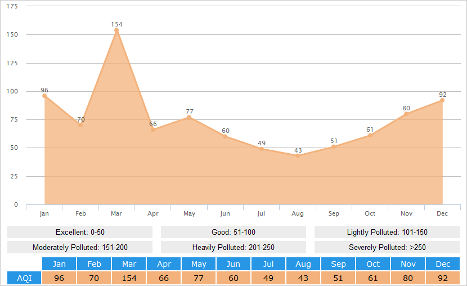
Task: Select orange table cell 43 under Aug
Action: 303,278
